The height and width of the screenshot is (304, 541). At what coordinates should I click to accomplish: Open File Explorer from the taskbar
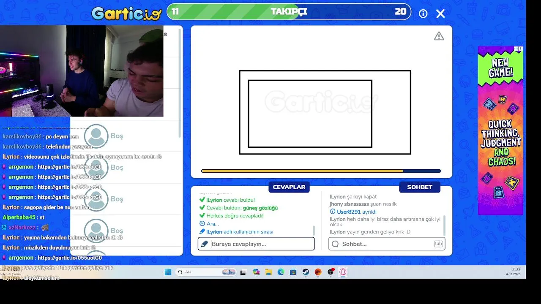268,272
